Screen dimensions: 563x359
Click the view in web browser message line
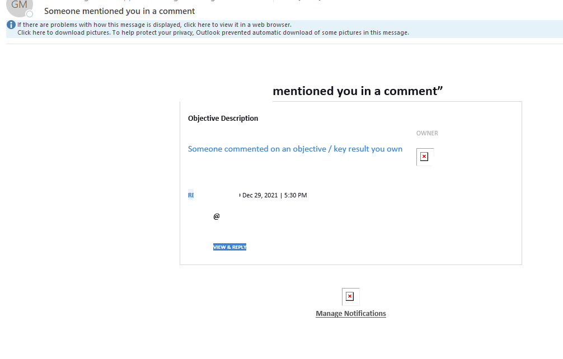pyautogui.click(x=154, y=25)
